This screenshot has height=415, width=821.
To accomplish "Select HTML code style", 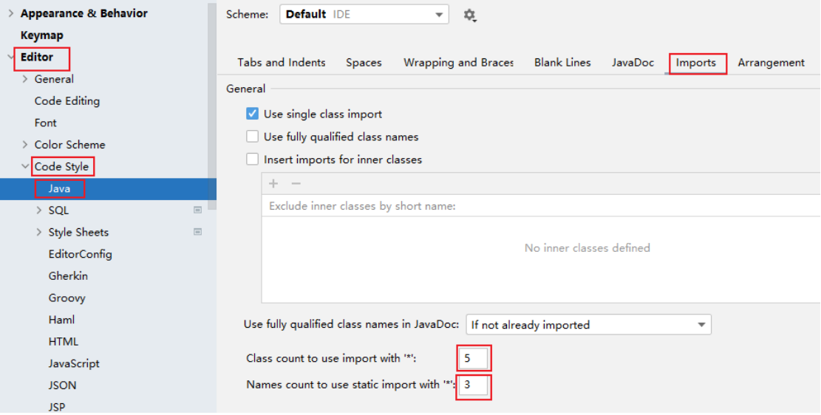I will [x=64, y=342].
